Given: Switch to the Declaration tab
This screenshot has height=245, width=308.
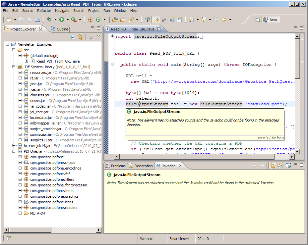Looking at the screenshot, I should click(x=141, y=166).
